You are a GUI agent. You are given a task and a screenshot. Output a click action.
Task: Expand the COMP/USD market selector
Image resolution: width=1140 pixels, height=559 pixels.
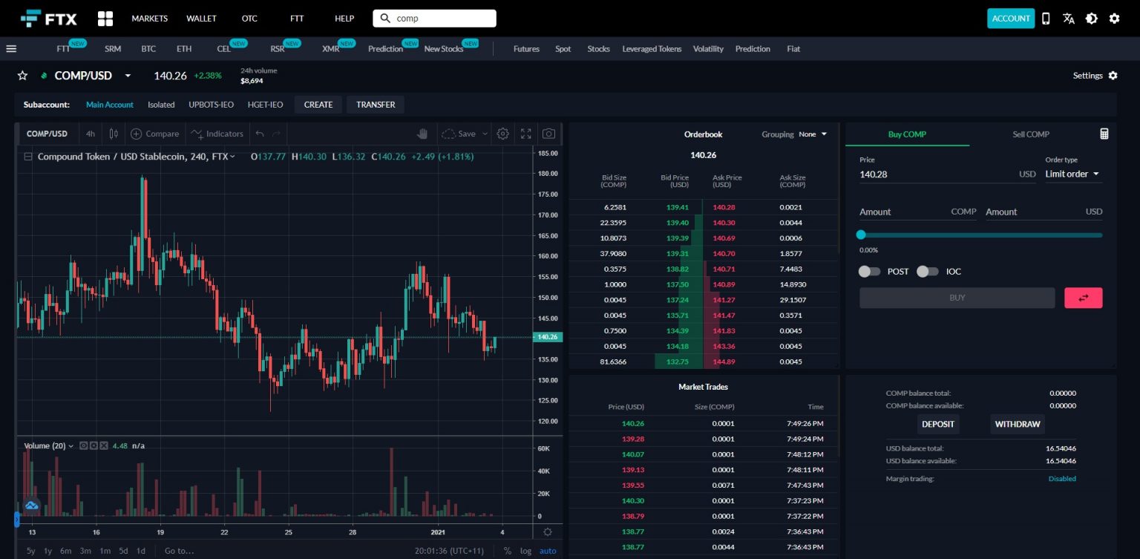(127, 75)
